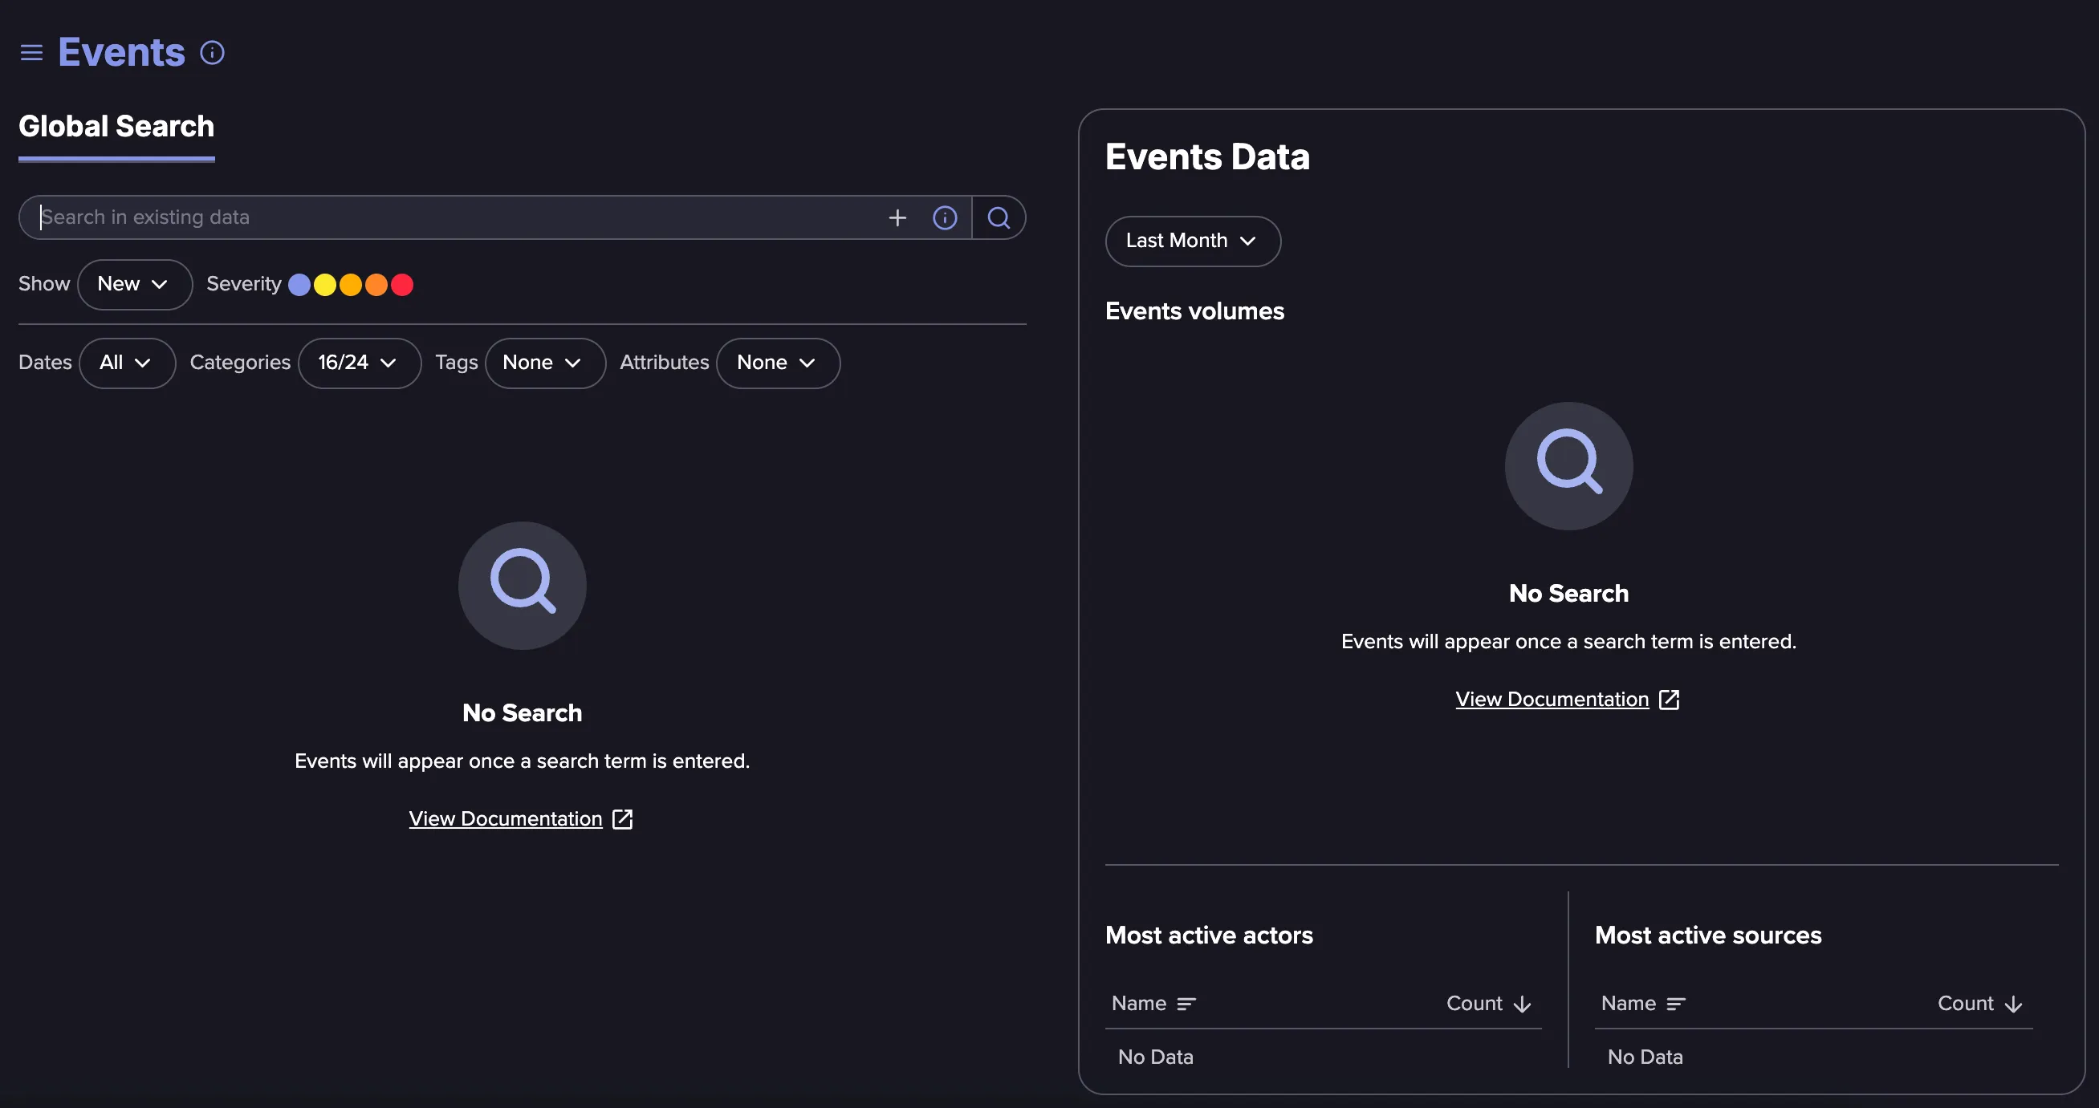Open View Documentation link under Global Search
The image size is (2099, 1108).
505,819
